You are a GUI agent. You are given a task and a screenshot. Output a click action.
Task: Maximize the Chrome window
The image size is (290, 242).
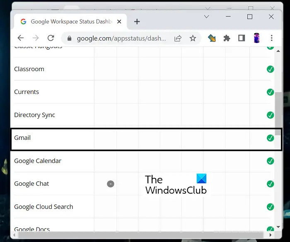[x=250, y=17]
